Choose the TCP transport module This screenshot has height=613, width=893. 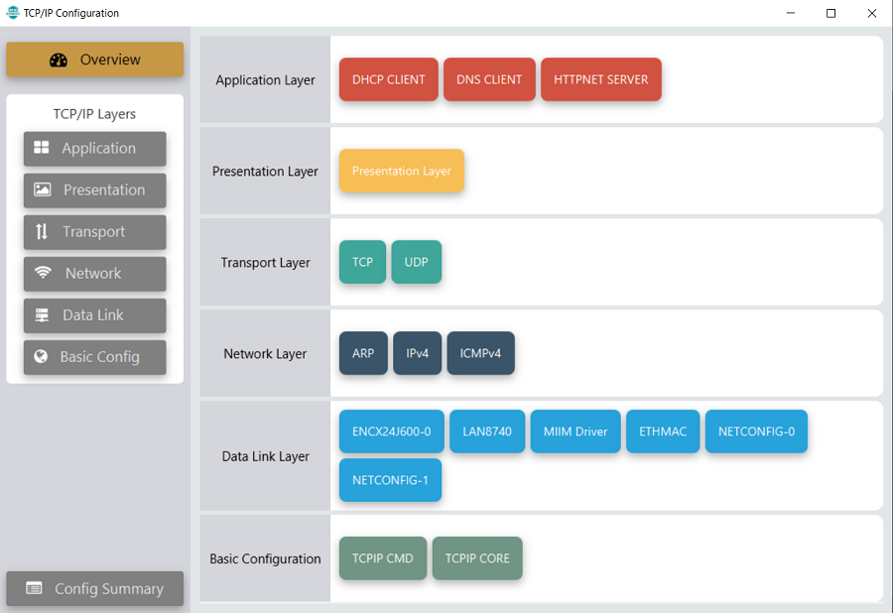362,262
